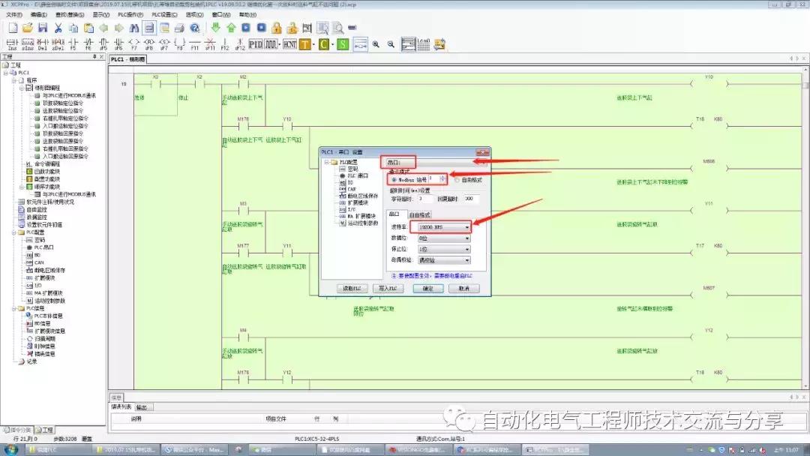Zoom in the ladder diagram view

tap(376, 43)
